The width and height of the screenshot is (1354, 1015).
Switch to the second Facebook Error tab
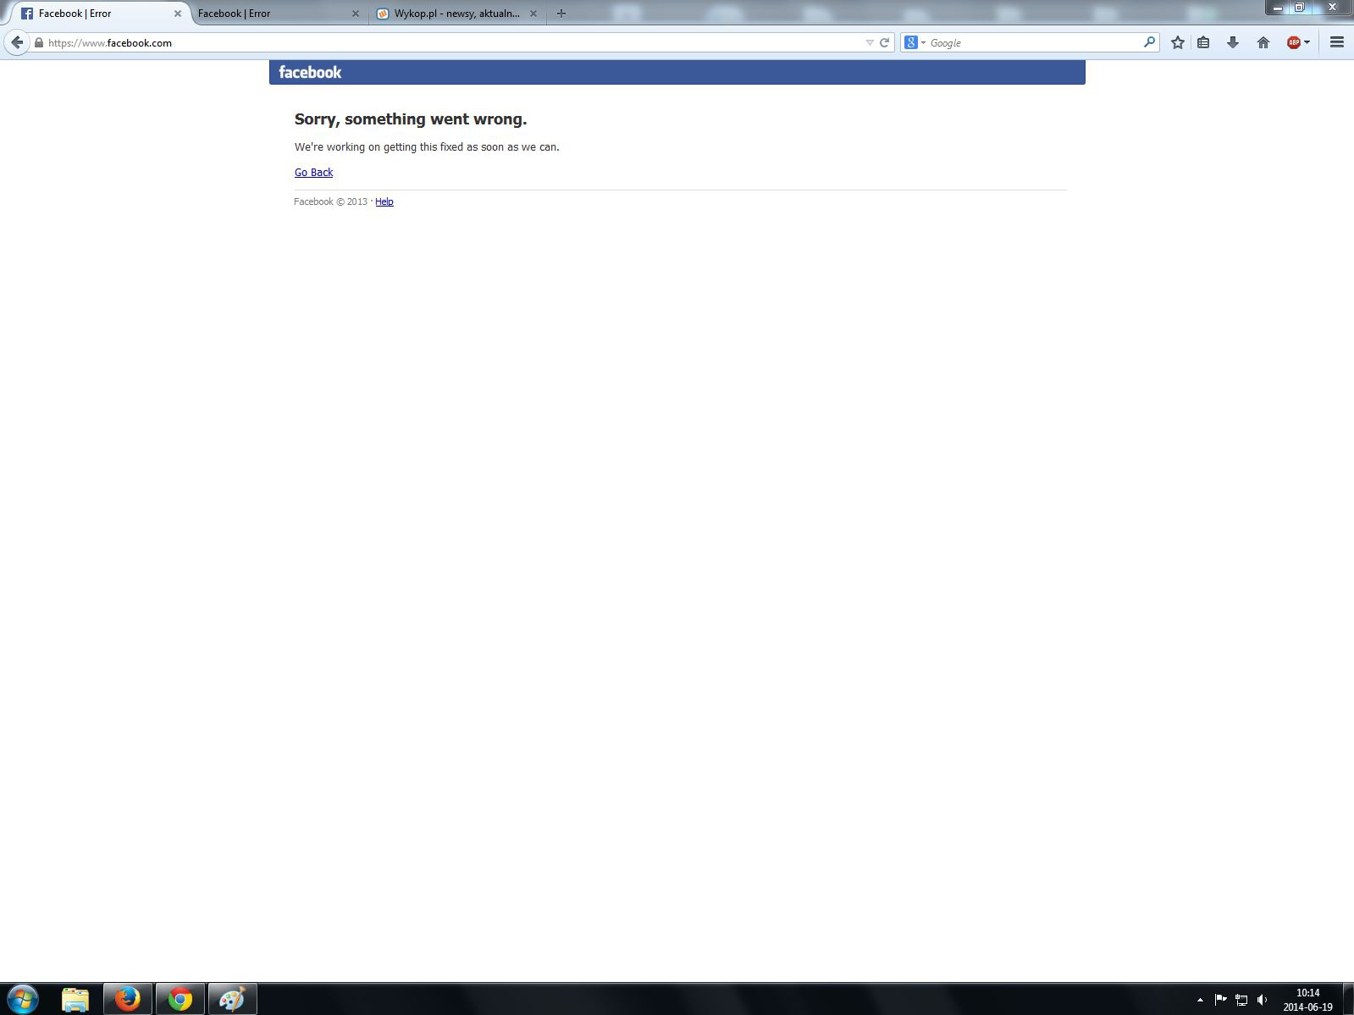click(271, 14)
